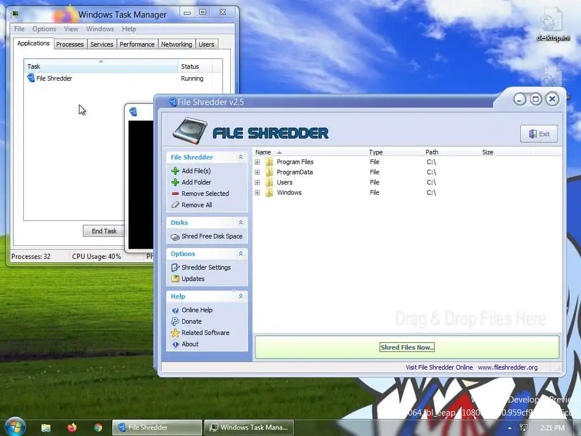This screenshot has height=436, width=581.
Task: Switch to the Users tab in Task Manager
Action: [x=207, y=44]
